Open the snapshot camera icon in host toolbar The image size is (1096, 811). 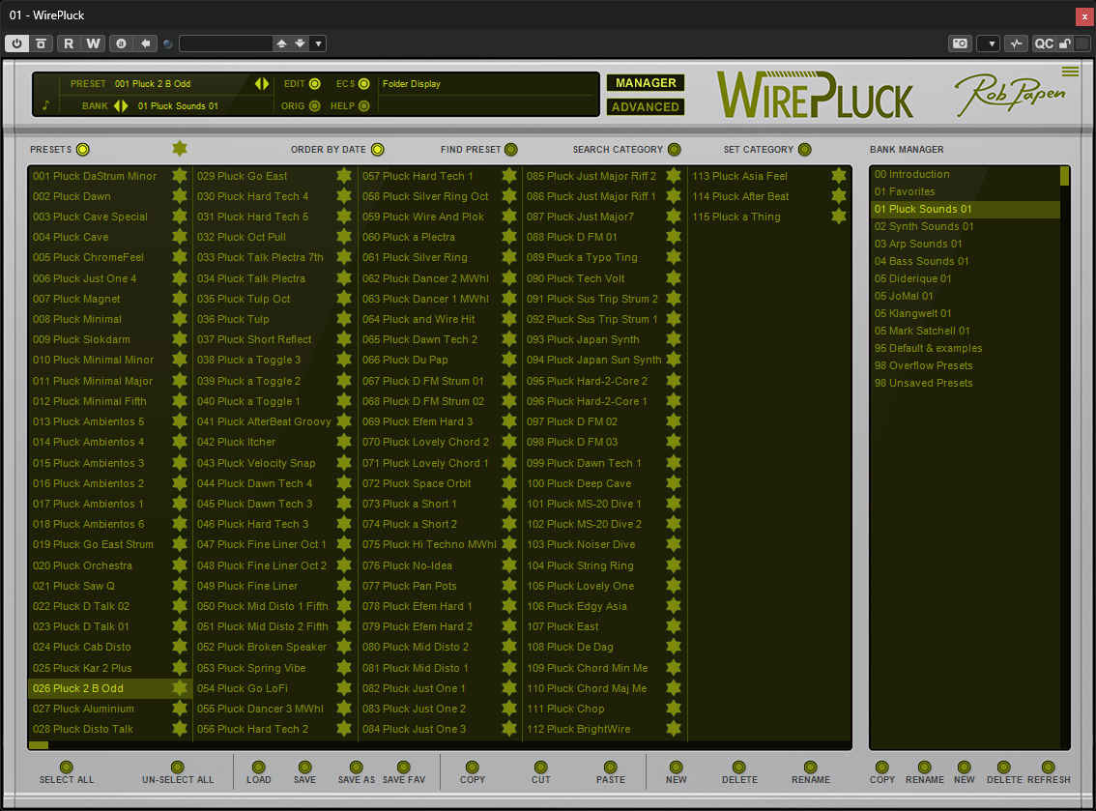pyautogui.click(x=961, y=43)
